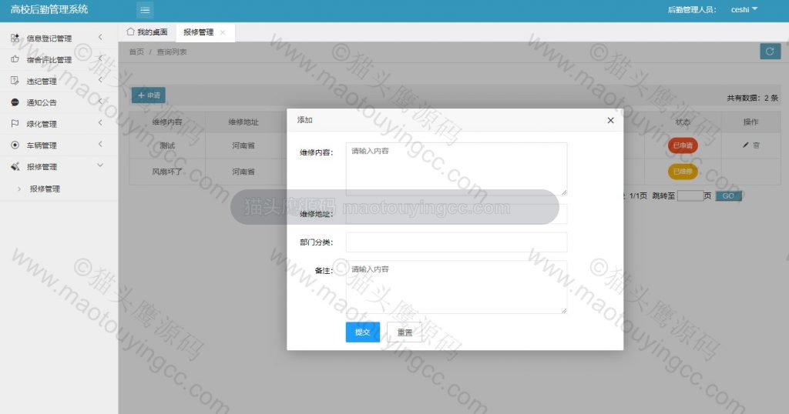This screenshot has width=789, height=414.
Task: Click the 宿舍评比管理 thumbs-up icon
Action: [15, 59]
